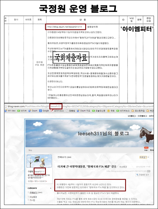The image size is (158, 209).
Task: Open the 오마이뉴스 bookmark
Action: click(58, 111)
